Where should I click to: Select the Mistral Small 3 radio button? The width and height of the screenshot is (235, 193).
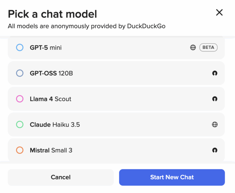click(x=20, y=150)
